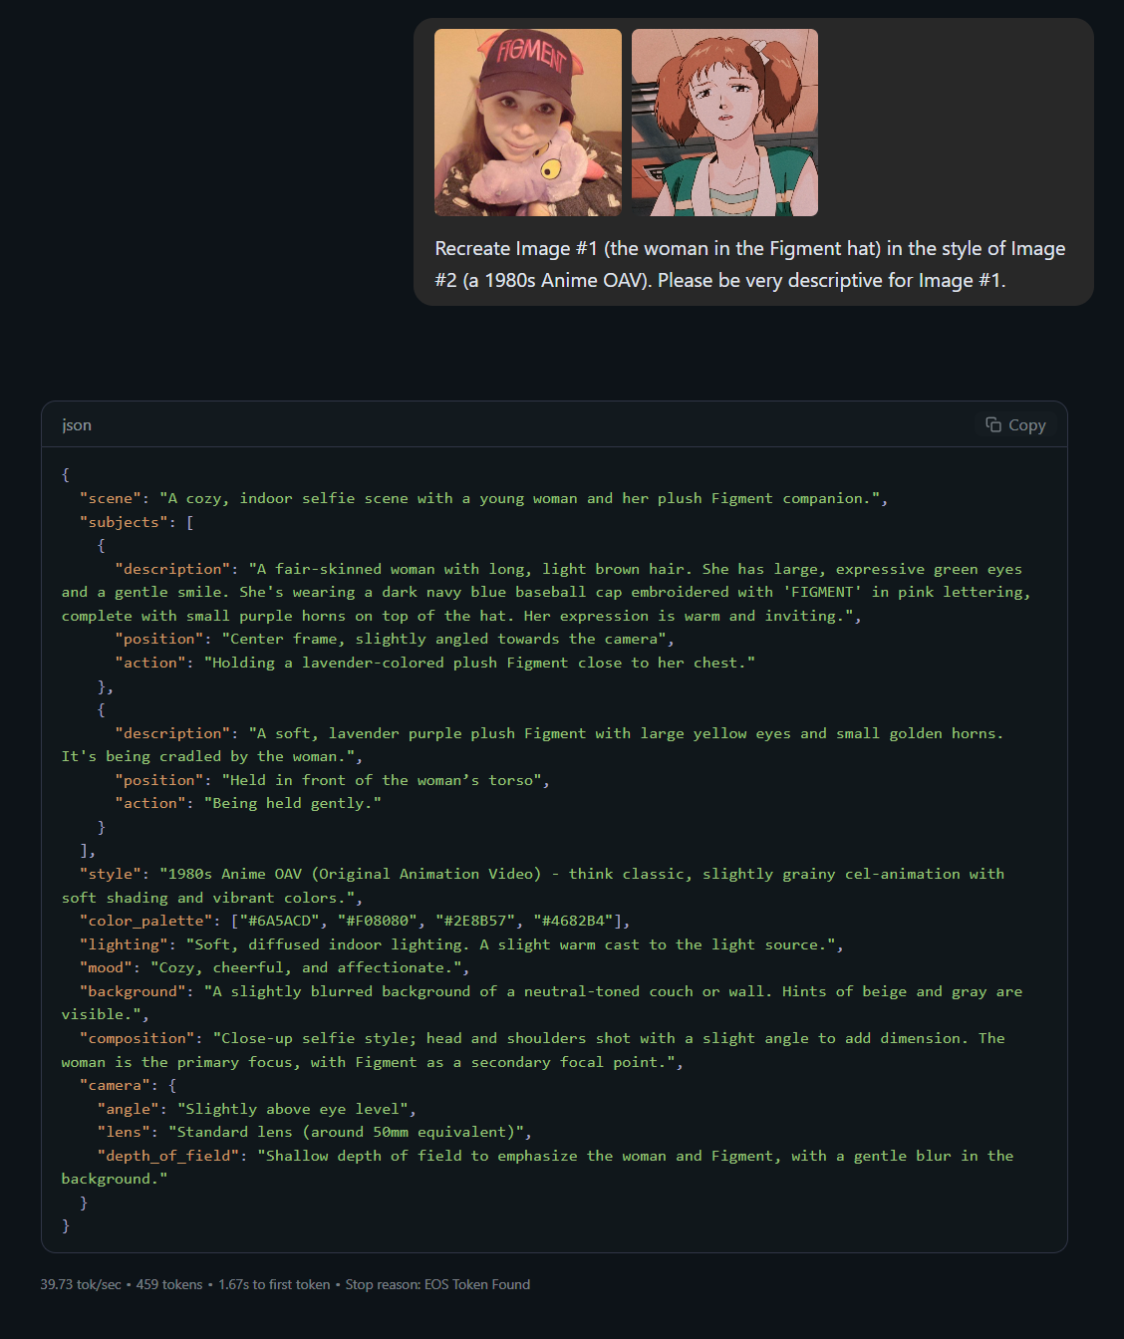This screenshot has height=1339, width=1124.
Task: Click the "depth_of_field" line
Action: 538,1167
